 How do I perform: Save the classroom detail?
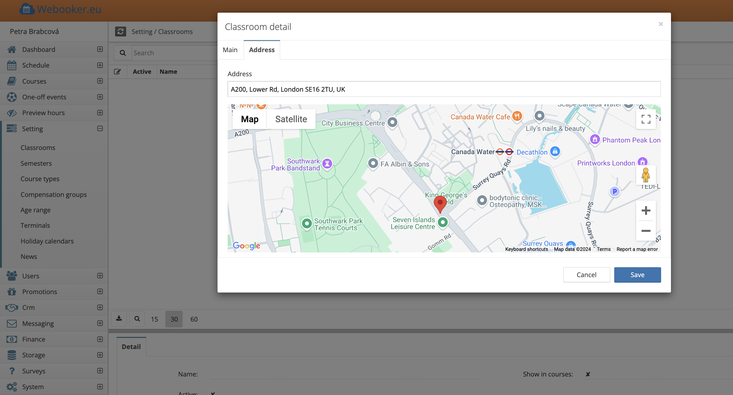point(637,275)
